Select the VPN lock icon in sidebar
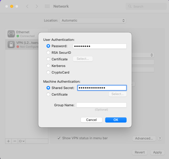This screenshot has height=159, width=169. coord(11,44)
